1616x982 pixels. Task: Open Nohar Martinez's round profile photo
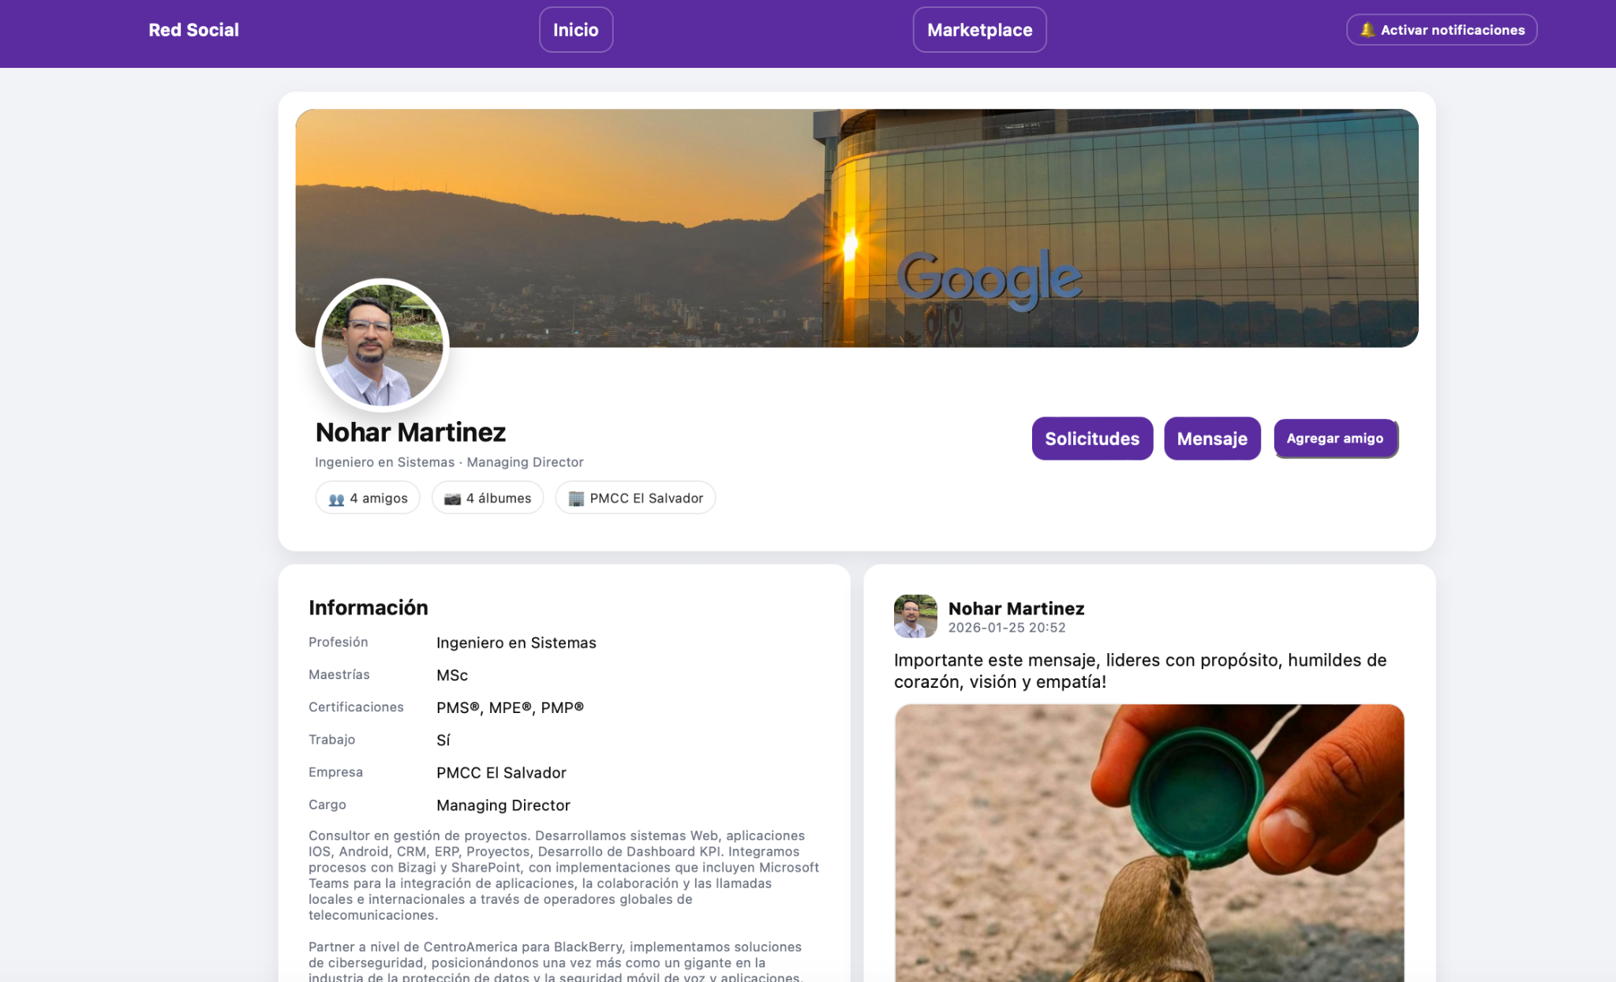pos(382,345)
